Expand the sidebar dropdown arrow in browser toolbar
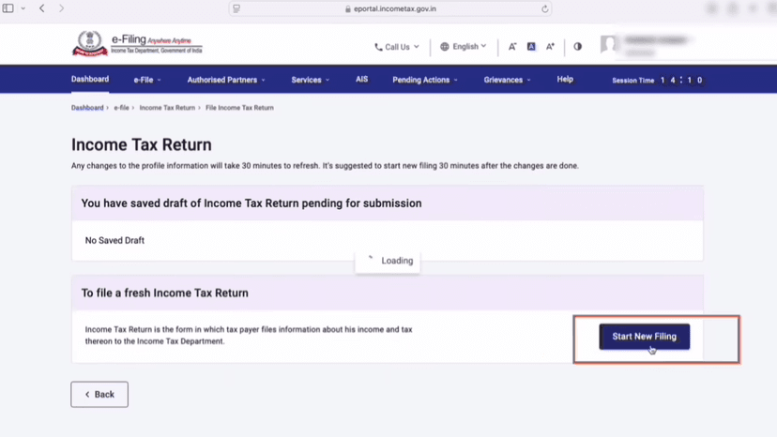This screenshot has width=777, height=437. coord(23,8)
